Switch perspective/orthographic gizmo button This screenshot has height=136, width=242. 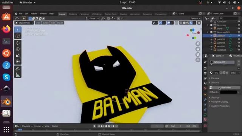click(x=198, y=60)
